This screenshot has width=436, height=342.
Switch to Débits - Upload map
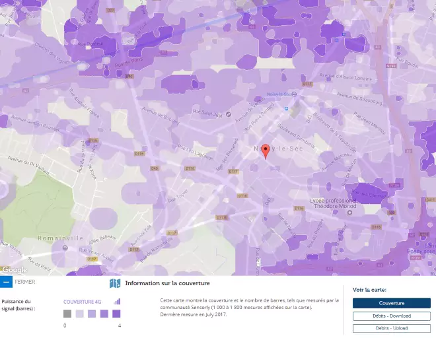click(x=392, y=328)
